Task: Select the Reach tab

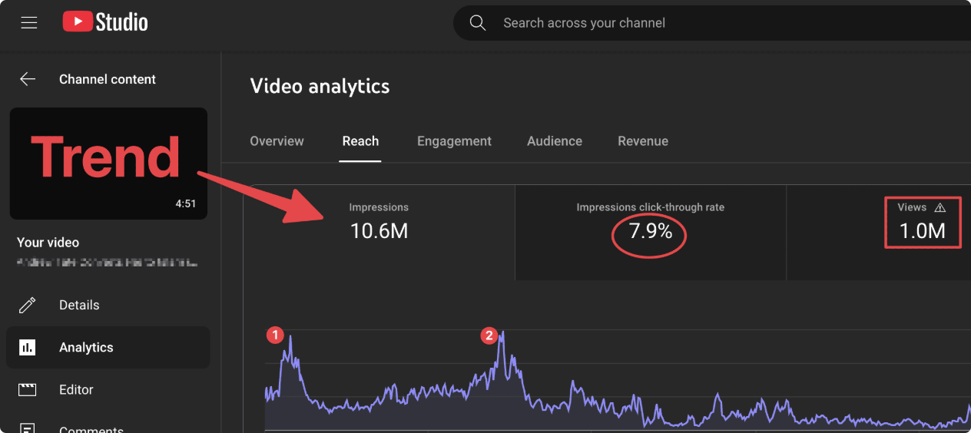Action: (x=360, y=141)
